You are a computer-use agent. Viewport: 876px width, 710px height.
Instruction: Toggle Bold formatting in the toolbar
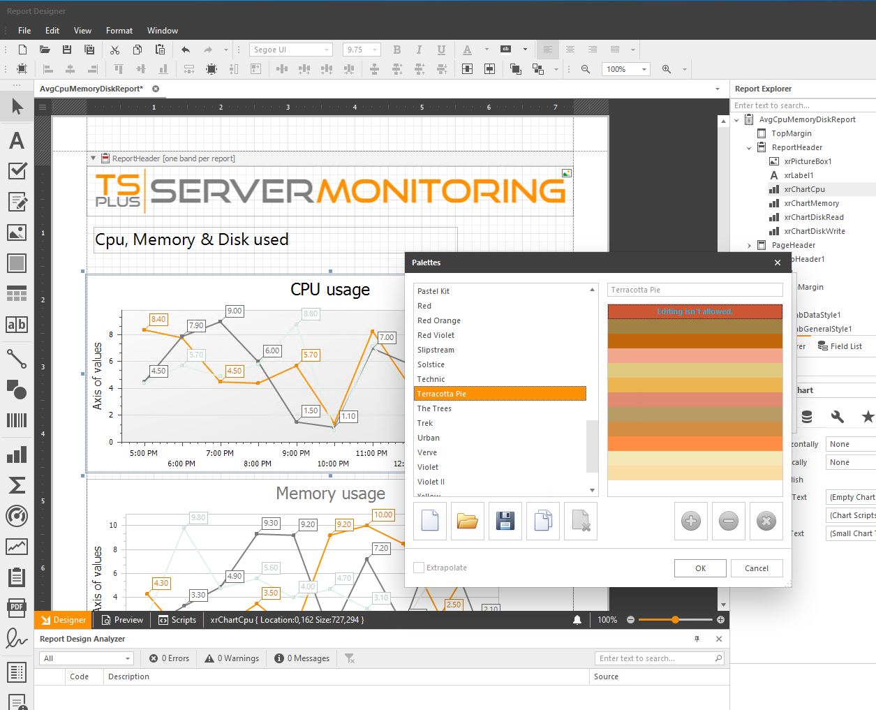click(x=397, y=50)
